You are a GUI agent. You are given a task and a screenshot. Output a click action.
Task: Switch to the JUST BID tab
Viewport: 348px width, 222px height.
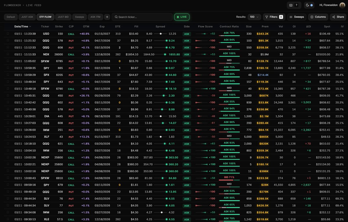point(63,17)
